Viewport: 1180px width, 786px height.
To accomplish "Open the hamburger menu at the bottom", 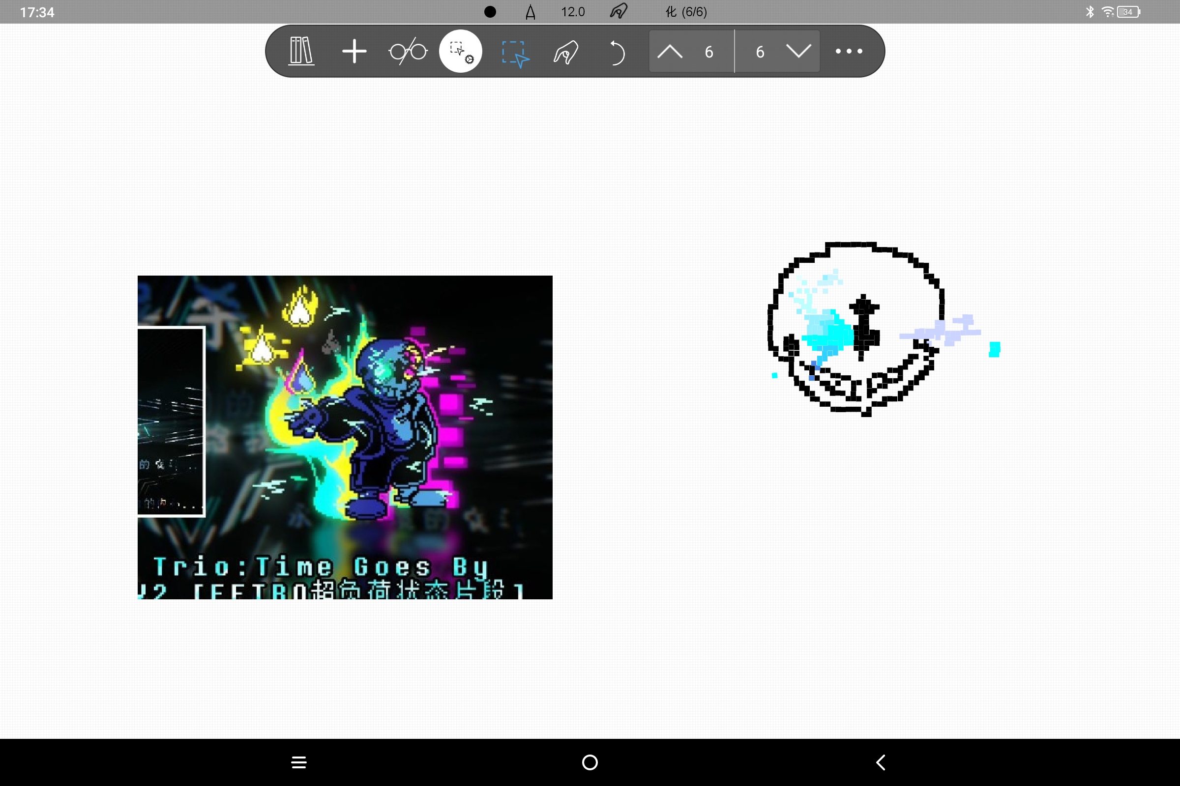I will click(x=298, y=761).
